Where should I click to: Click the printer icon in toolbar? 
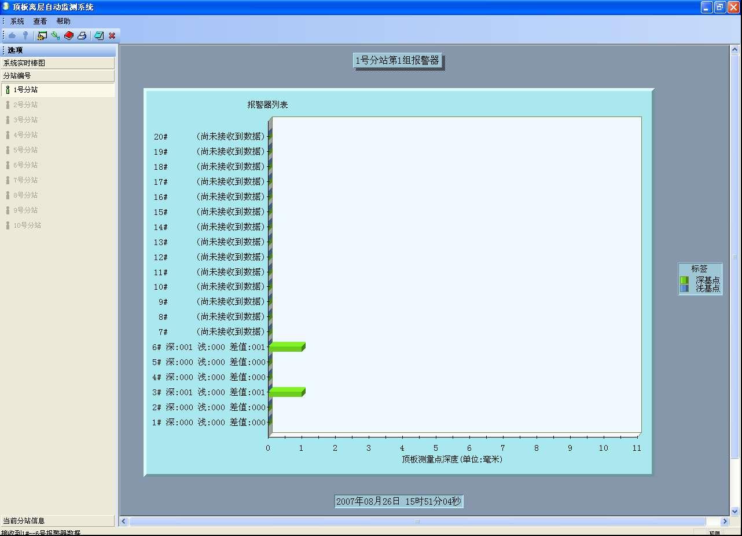[x=82, y=35]
